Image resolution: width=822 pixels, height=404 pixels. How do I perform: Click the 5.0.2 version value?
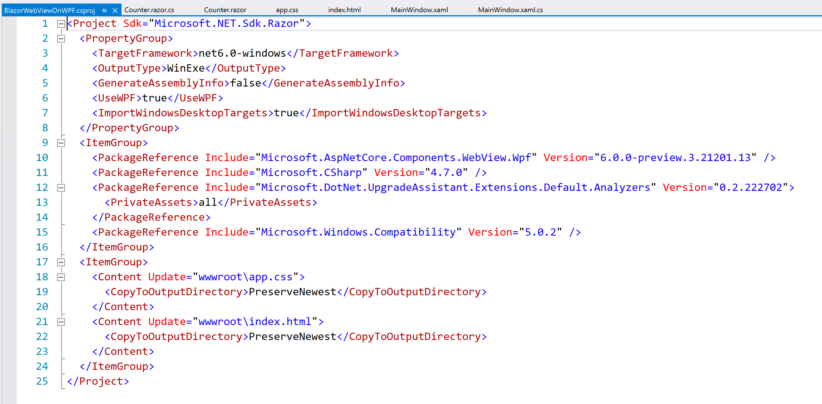(540, 232)
